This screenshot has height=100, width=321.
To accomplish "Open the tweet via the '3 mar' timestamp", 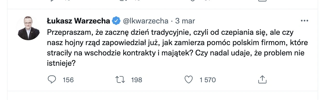I will click(185, 21).
